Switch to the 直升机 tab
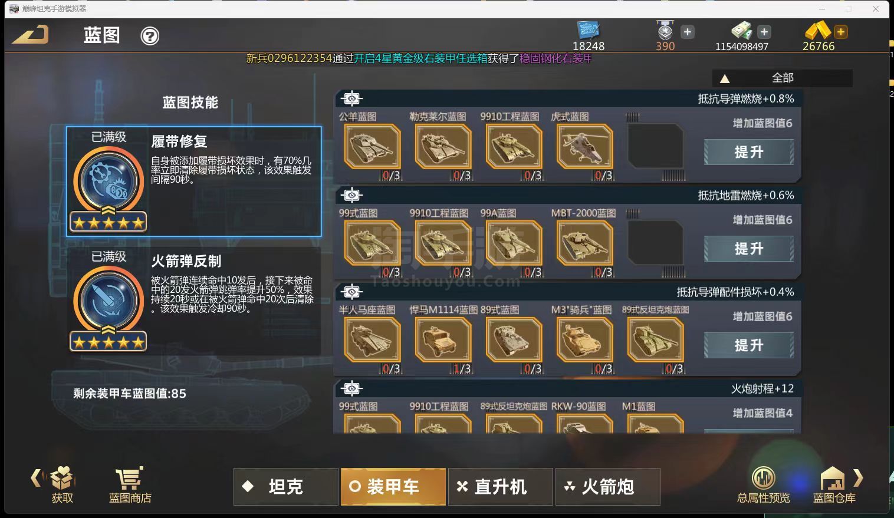 click(501, 487)
